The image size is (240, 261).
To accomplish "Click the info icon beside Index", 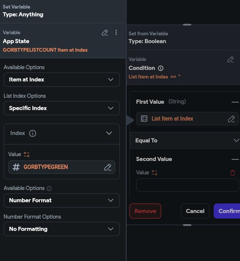I will coord(33,133).
